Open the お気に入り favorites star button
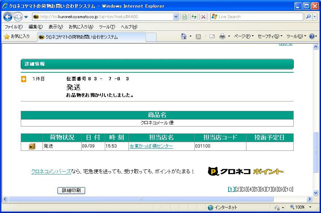Image resolution: width=321 pixels, height=213 pixels. [x=17, y=37]
